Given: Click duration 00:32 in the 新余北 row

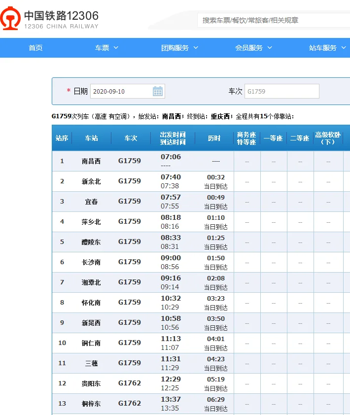Looking at the screenshot, I should pyautogui.click(x=216, y=177).
